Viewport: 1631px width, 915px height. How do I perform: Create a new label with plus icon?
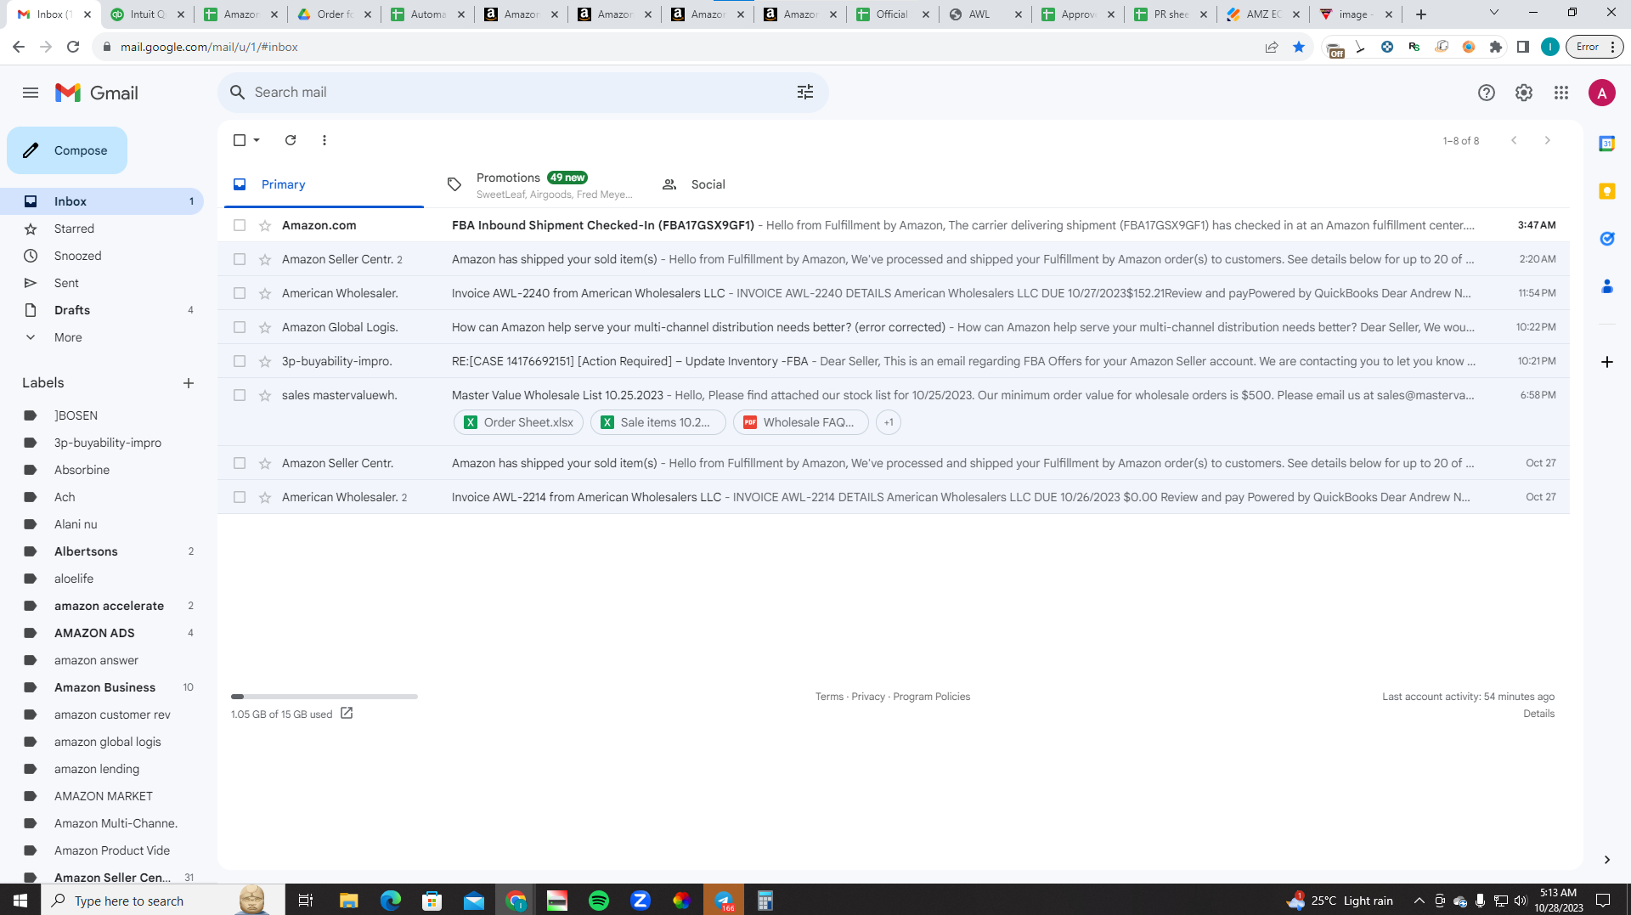click(x=189, y=383)
